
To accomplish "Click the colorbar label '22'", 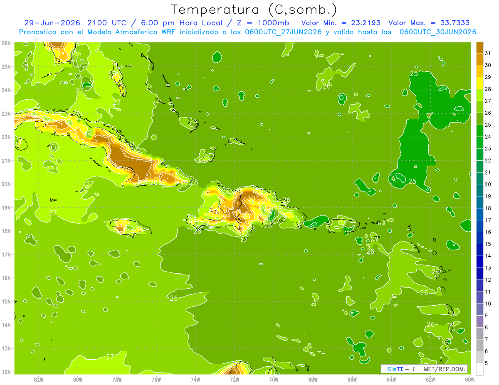I will coord(488,160).
